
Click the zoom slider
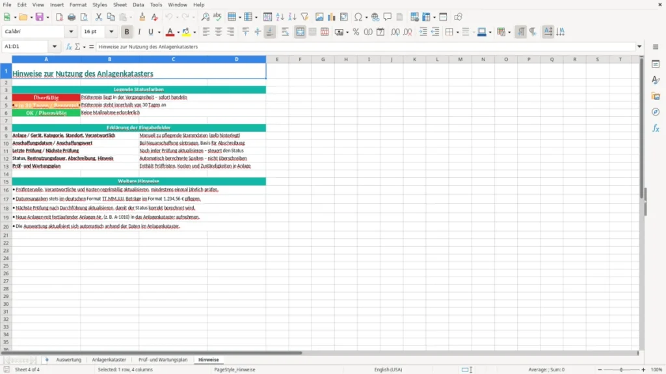[x=621, y=369]
